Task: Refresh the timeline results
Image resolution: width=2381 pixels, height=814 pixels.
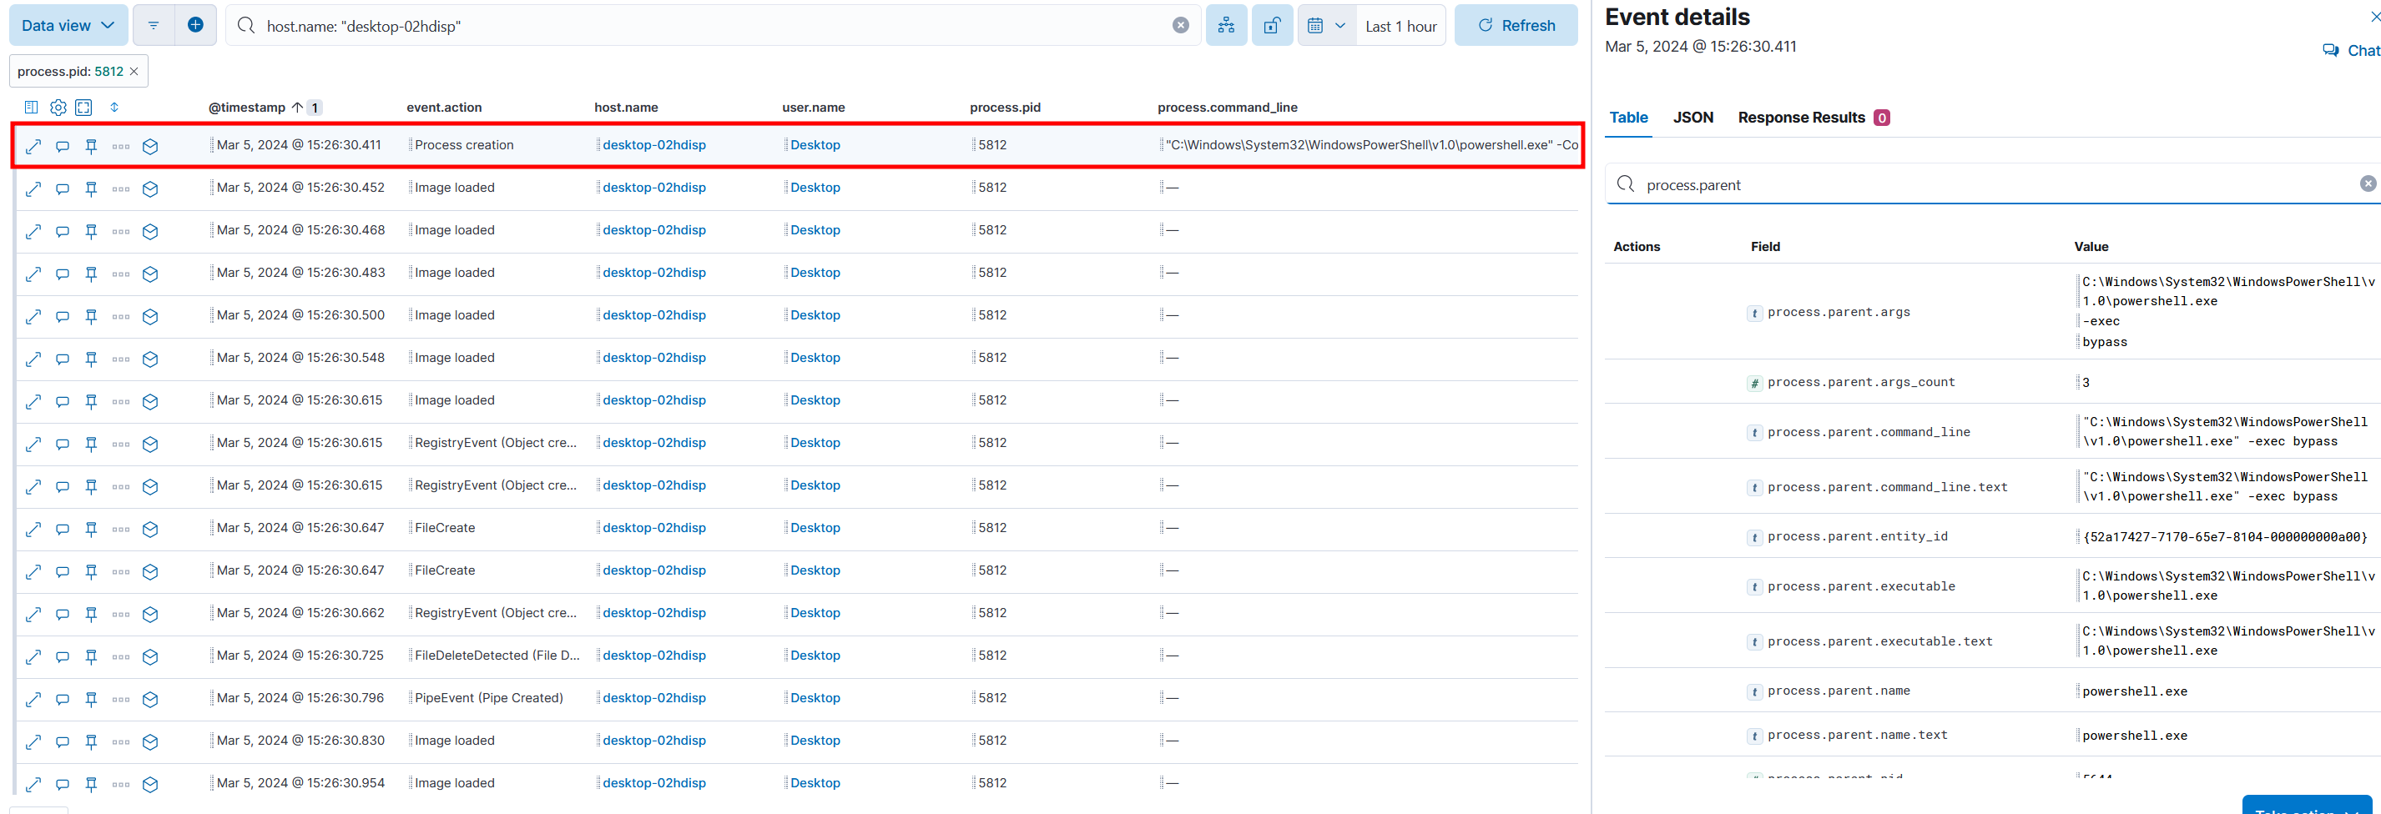Action: click(1516, 26)
